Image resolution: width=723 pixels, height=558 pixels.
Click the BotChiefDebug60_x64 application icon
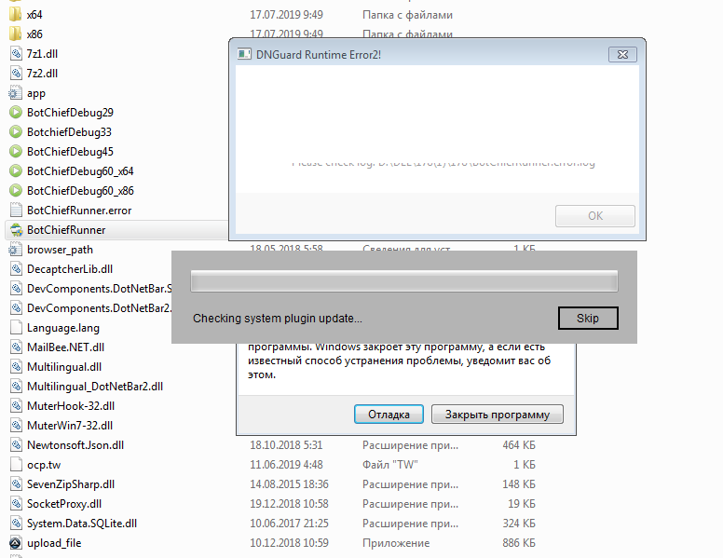pos(16,170)
